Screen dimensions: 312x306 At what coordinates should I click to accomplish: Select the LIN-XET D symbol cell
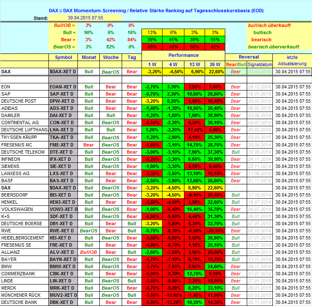click(63, 281)
